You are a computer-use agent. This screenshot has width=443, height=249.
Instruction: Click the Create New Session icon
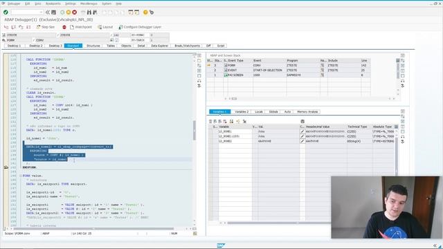131,12
